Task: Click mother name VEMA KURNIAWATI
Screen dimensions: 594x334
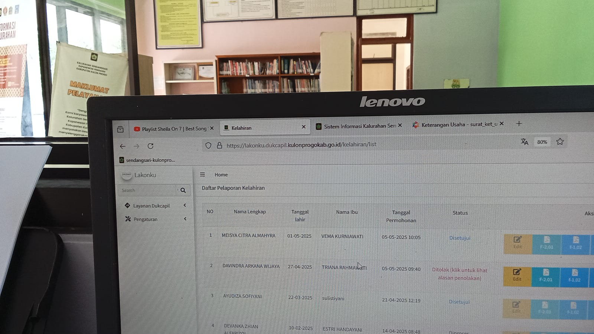Action: tap(342, 236)
